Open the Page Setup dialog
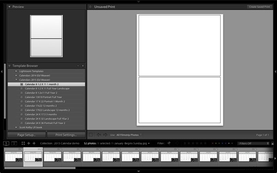Image resolution: width=277 pixels, height=173 pixels. tap(26, 135)
